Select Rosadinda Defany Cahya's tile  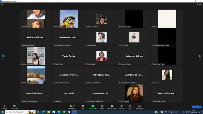(167, 37)
